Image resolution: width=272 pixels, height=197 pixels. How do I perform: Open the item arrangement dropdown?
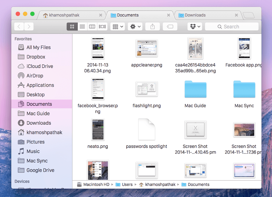click(118, 27)
